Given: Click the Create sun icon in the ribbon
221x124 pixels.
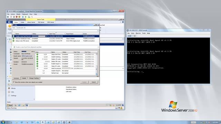Looking at the screenshot, I should (10, 26).
